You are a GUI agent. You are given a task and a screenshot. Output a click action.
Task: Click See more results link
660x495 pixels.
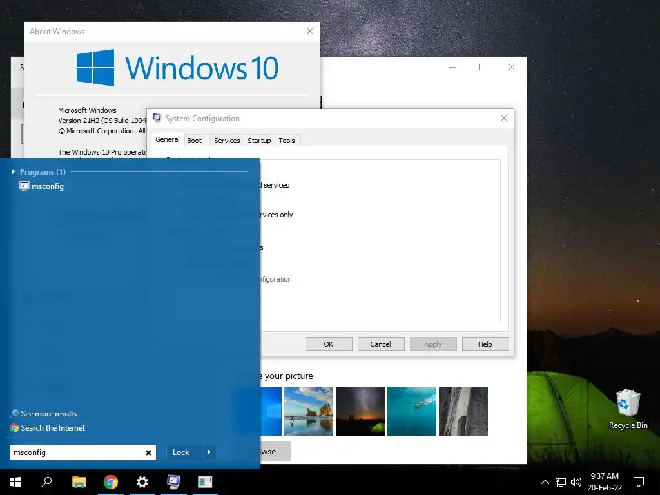49,414
